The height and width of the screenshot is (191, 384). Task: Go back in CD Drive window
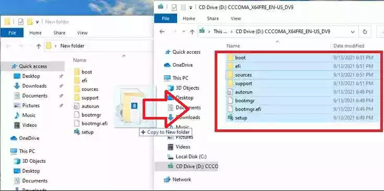point(161,31)
